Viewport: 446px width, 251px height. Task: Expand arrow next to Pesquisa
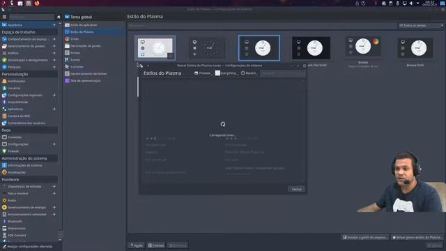click(54, 67)
